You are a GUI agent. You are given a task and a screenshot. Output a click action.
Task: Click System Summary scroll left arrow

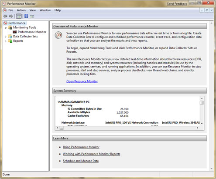tap(57, 128)
